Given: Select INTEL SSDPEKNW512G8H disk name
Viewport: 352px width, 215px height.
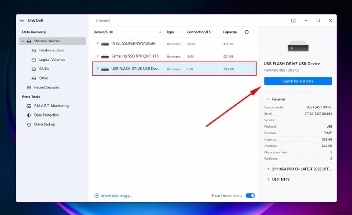Looking at the screenshot, I should coord(133,44).
